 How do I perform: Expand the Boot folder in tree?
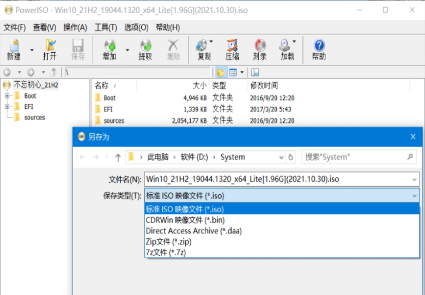click(x=7, y=96)
